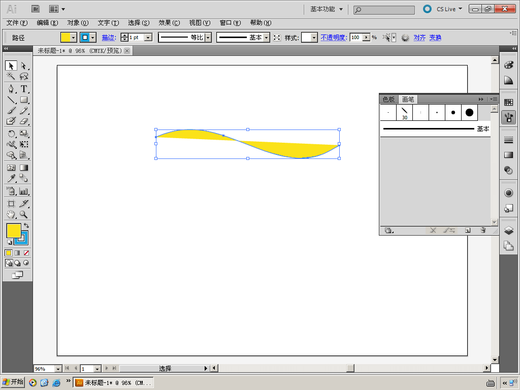This screenshot has width=520, height=390.
Task: Open 效果(C) menu
Action: [x=169, y=23]
